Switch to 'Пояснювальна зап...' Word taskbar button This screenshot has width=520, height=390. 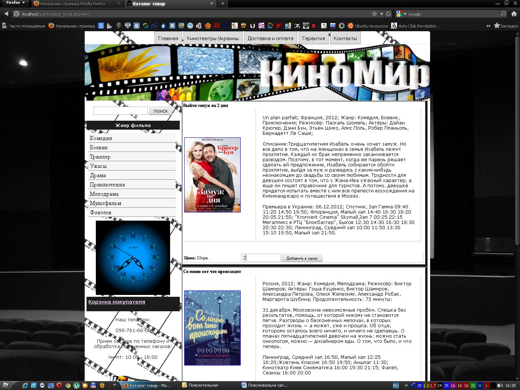[x=269, y=385]
